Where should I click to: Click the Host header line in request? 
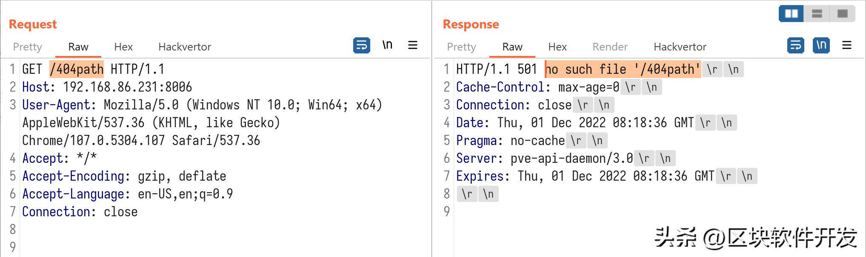point(107,87)
